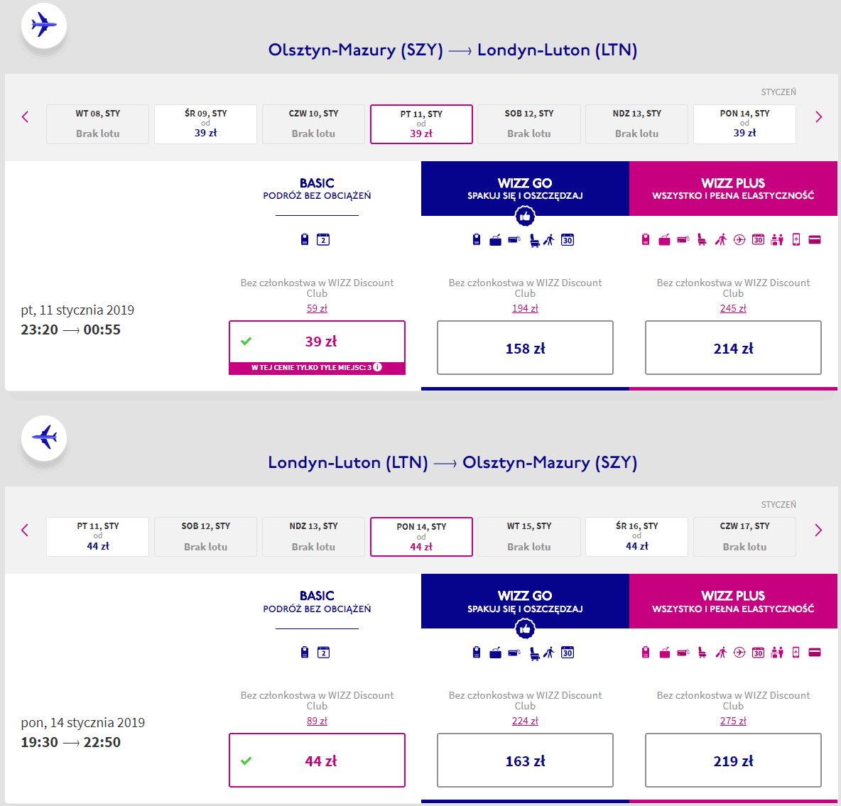Show later return dates with right arrow
Screen dimensions: 841x806
tap(818, 530)
